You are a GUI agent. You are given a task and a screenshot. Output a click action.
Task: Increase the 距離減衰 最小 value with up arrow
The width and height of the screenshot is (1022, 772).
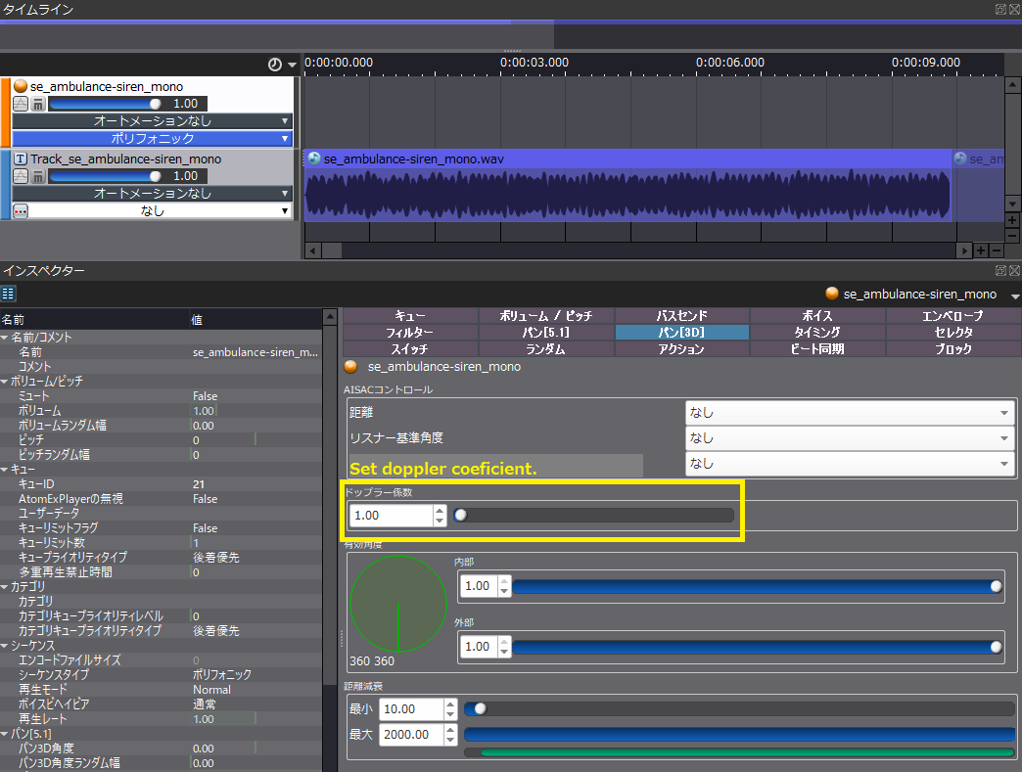pyautogui.click(x=450, y=704)
